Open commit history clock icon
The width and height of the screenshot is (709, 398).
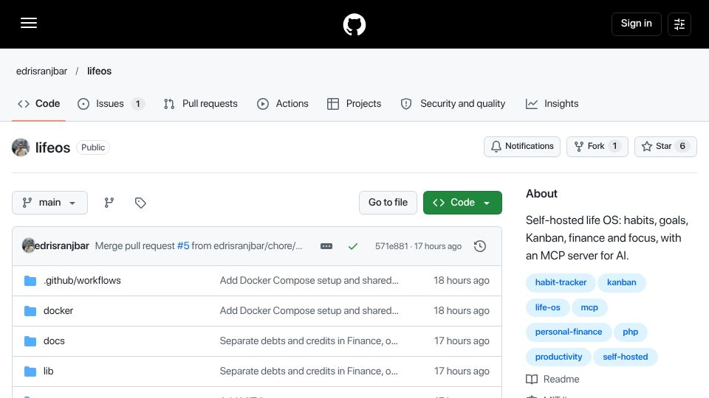point(480,246)
